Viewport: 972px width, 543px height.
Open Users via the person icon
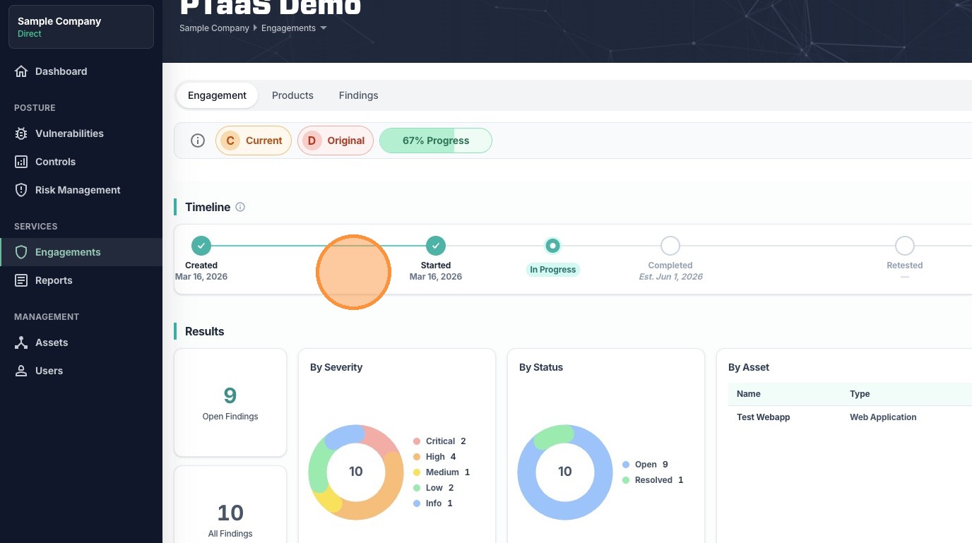[21, 371]
